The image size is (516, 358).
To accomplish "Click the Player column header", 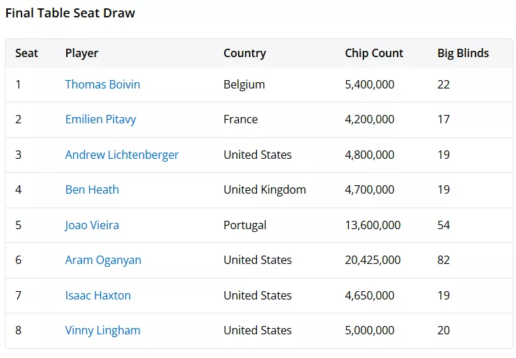I will [81, 54].
